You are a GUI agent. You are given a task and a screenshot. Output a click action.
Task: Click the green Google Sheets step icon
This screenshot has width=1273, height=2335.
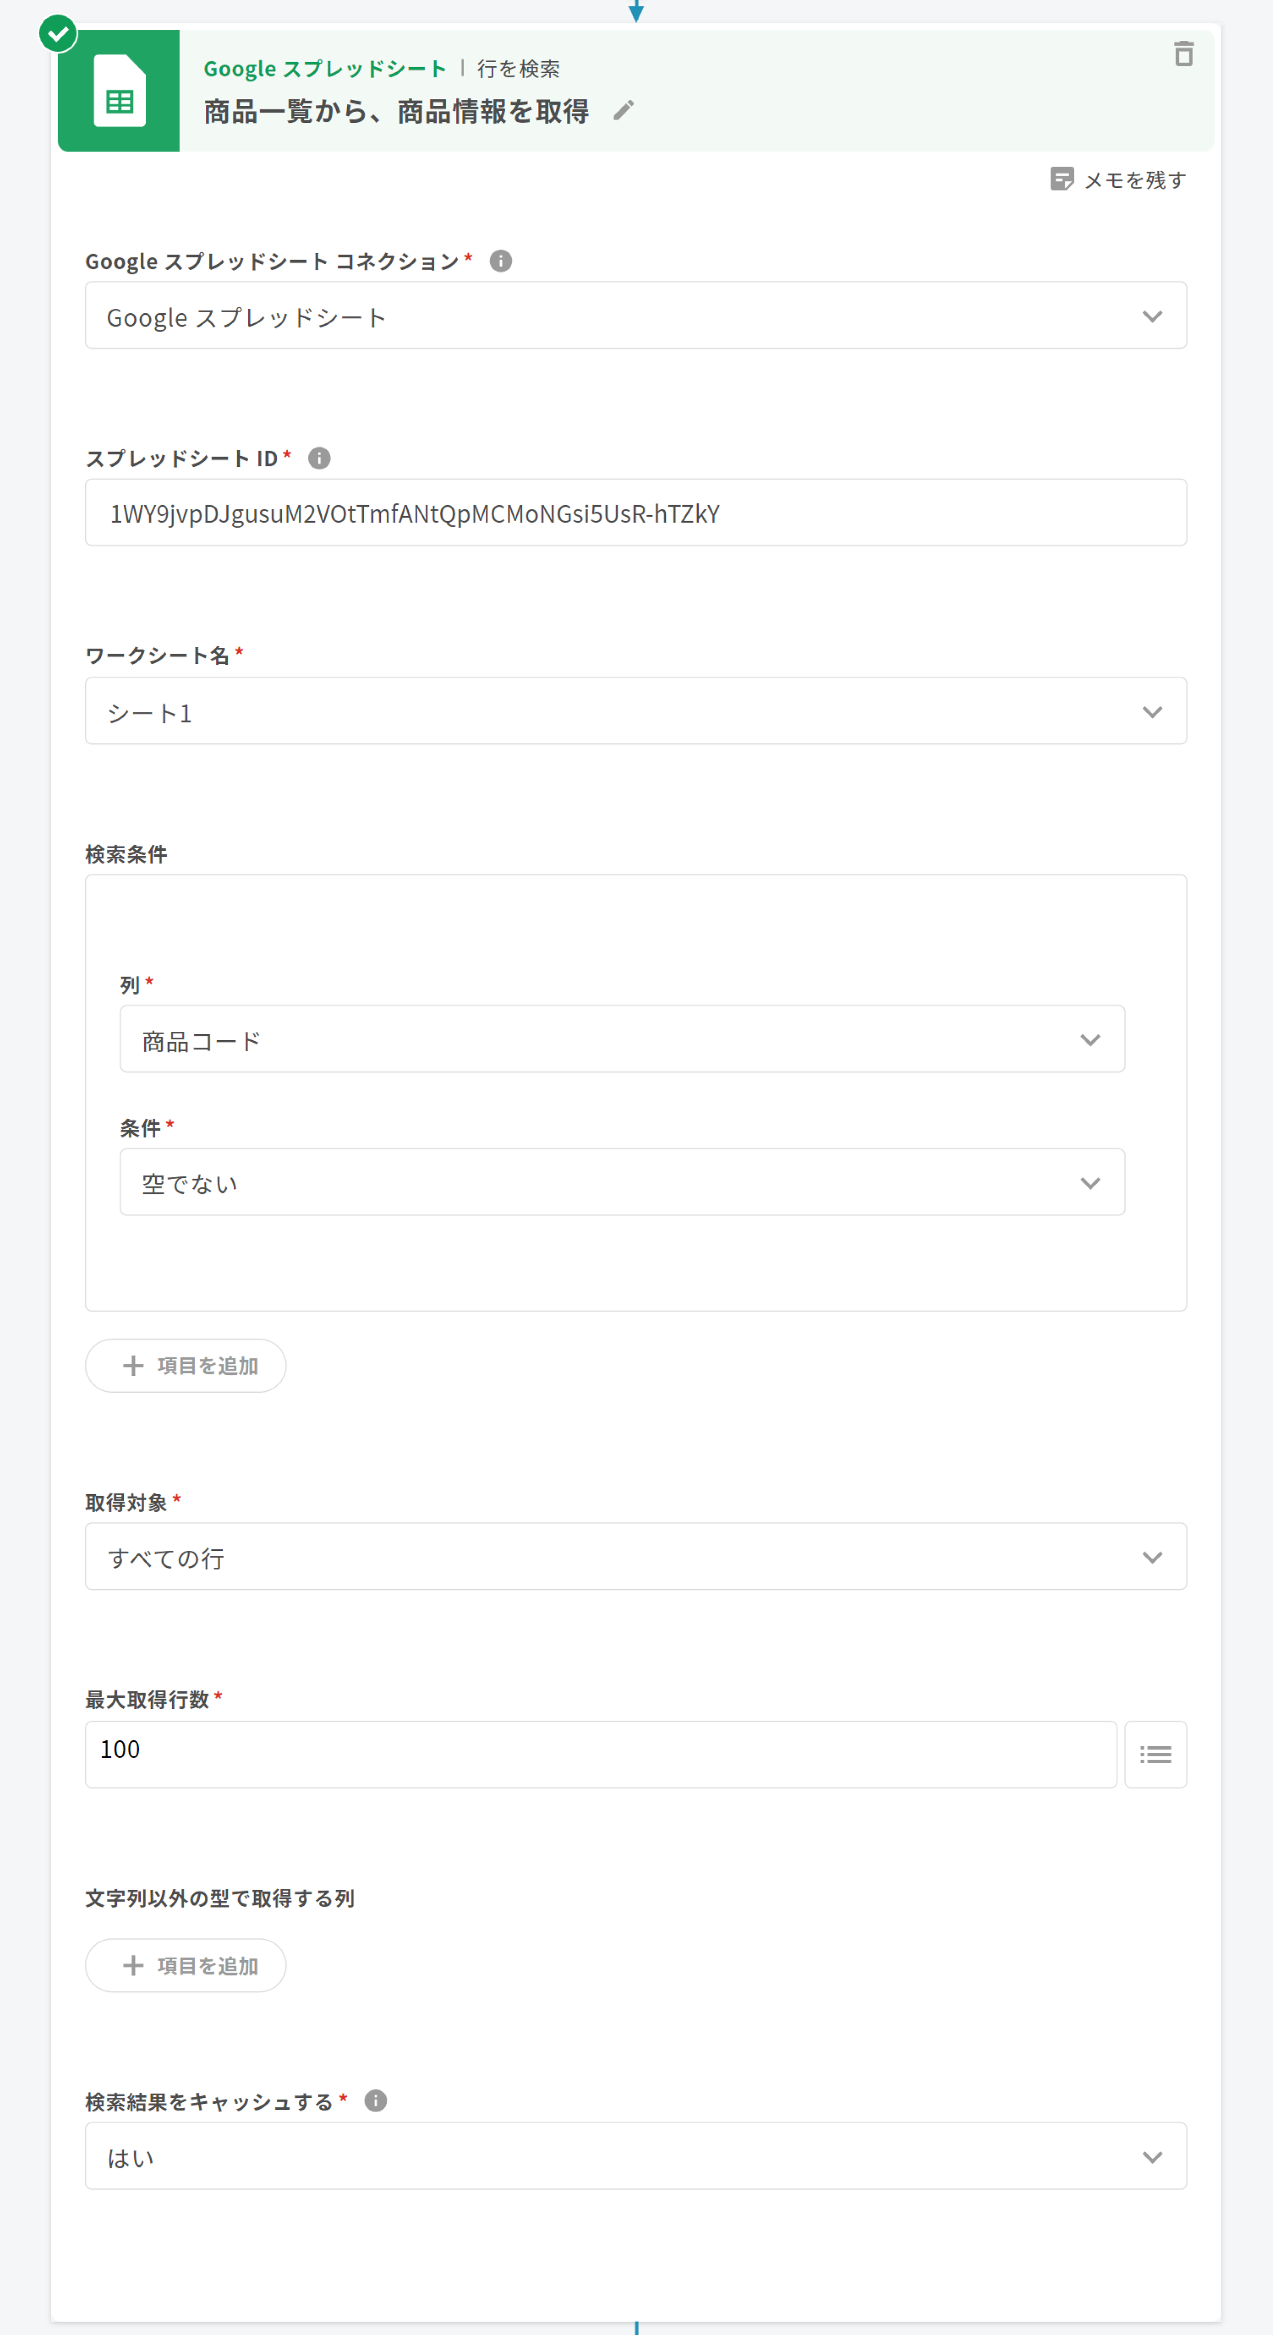[x=119, y=90]
